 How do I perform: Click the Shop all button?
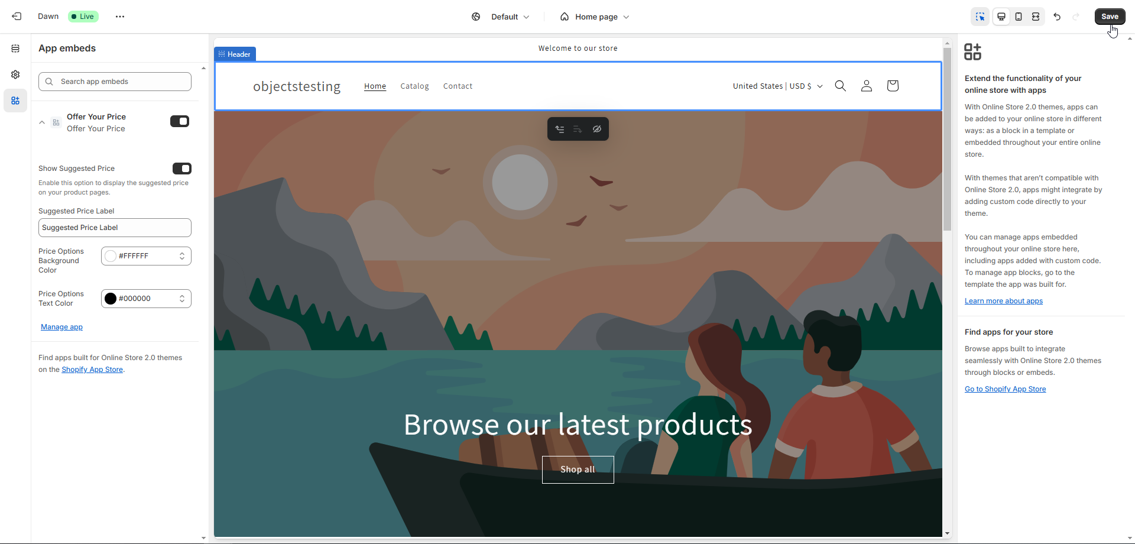tap(578, 469)
